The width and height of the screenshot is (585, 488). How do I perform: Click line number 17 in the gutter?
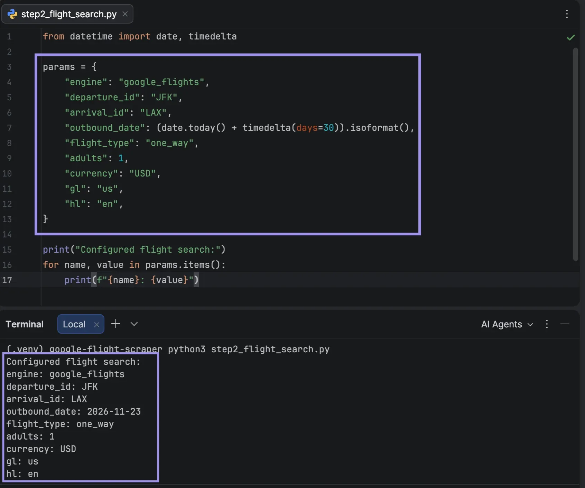pyautogui.click(x=7, y=280)
